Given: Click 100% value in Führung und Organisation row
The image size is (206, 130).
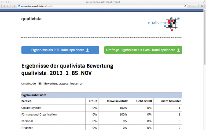Looking at the screenshot, I should [123, 114].
